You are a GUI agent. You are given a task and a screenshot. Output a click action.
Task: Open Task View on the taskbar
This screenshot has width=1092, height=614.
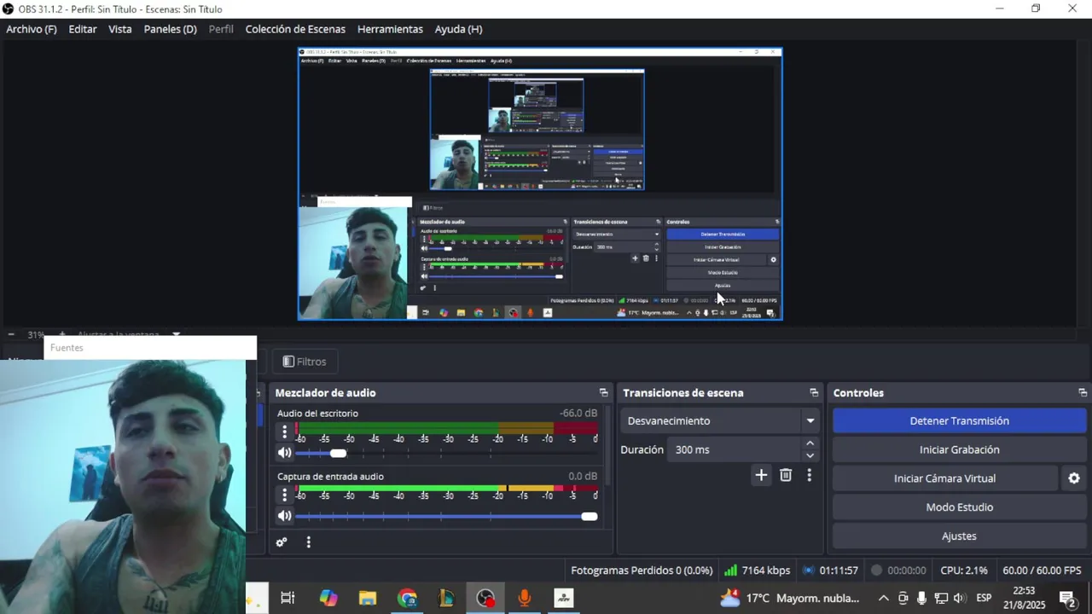tap(288, 599)
